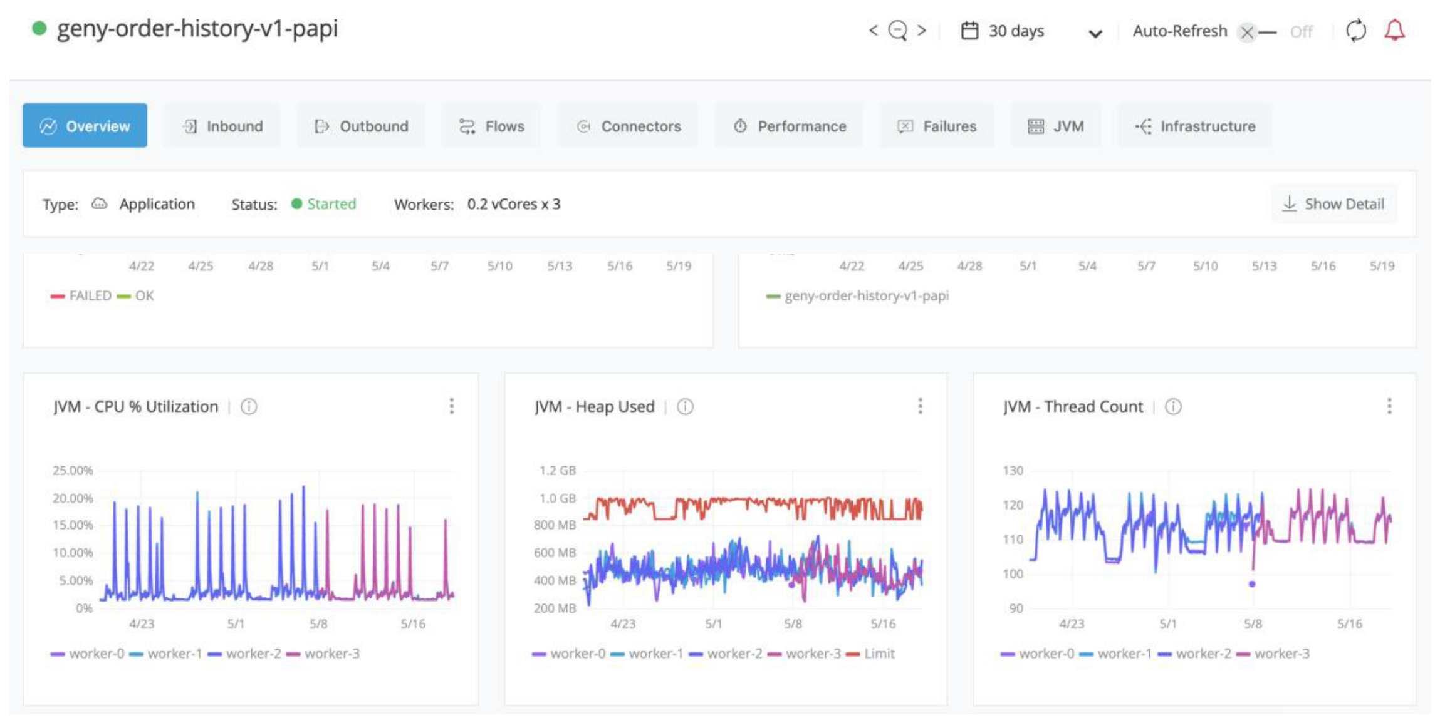The width and height of the screenshot is (1440, 723).
Task: Open alerts via the bell icon
Action: pyautogui.click(x=1394, y=30)
